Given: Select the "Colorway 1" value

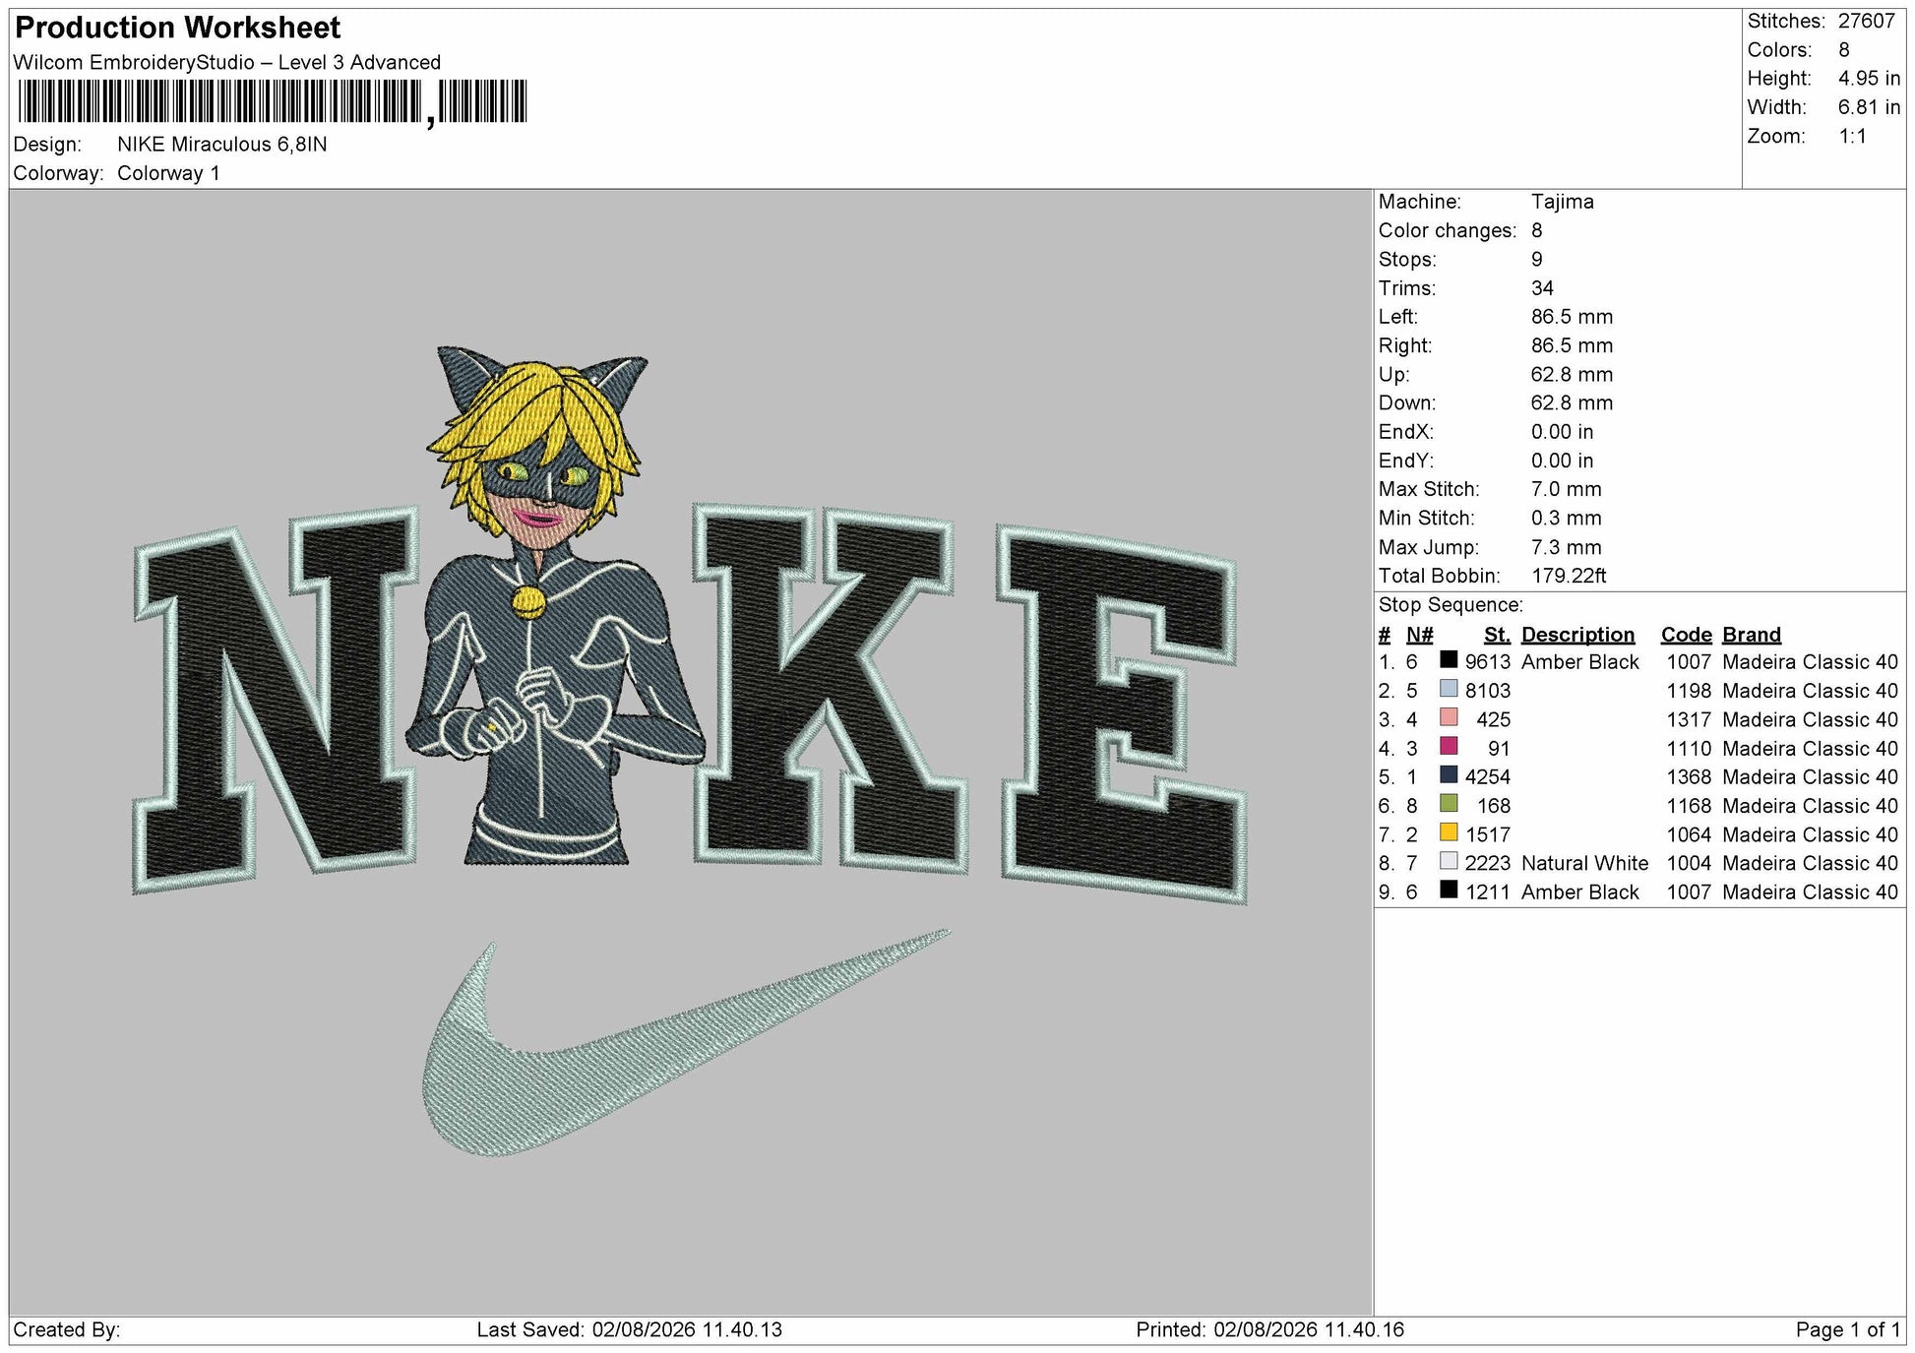Looking at the screenshot, I should point(168,173).
